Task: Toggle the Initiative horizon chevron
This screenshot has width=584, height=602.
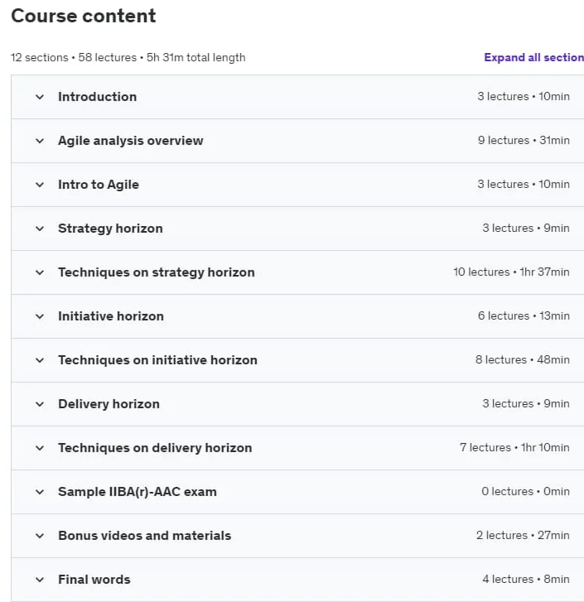Action: pyautogui.click(x=40, y=316)
